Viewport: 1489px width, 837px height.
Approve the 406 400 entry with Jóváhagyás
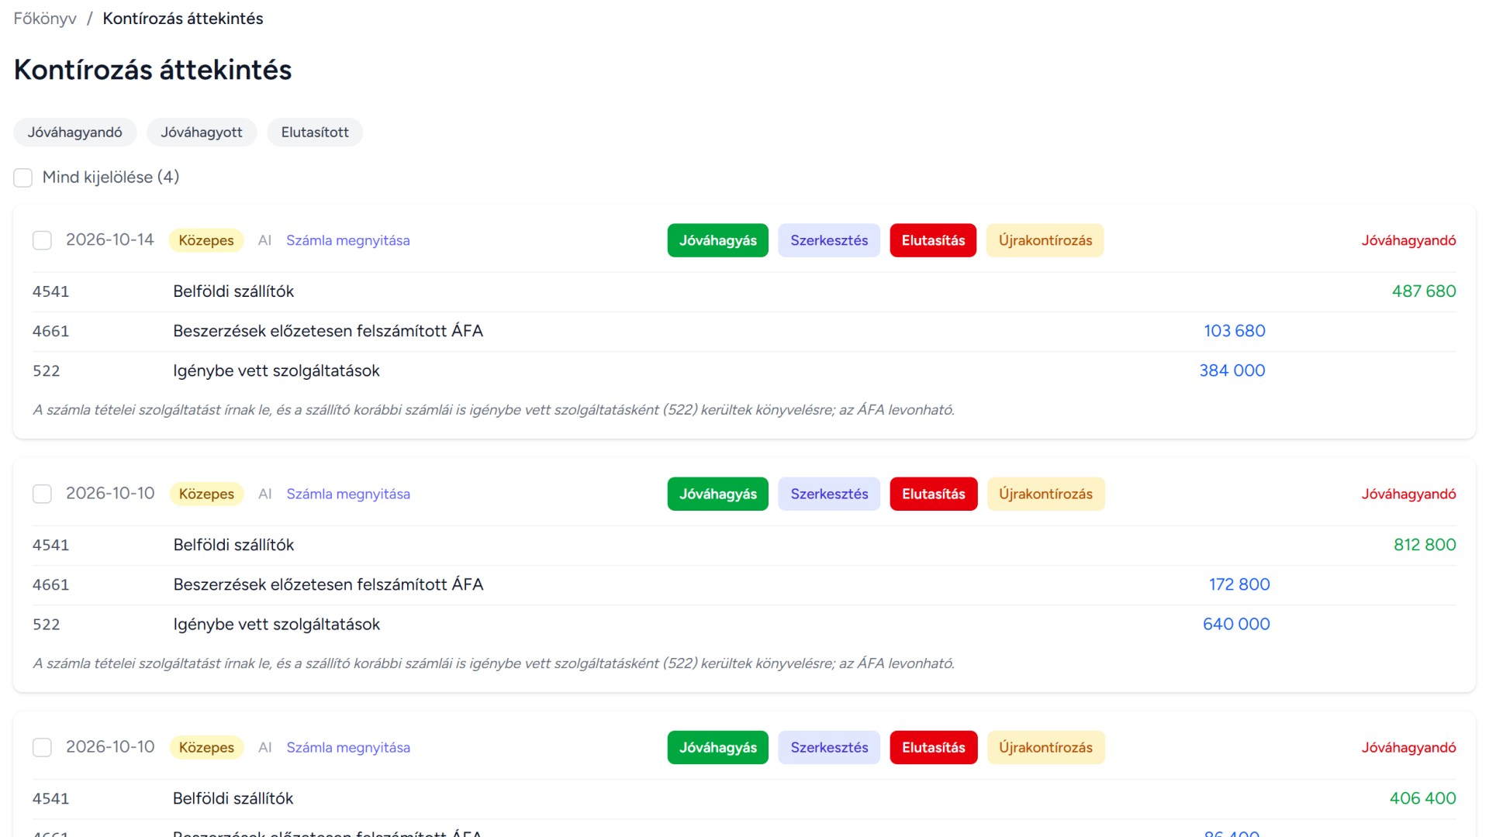tap(718, 747)
